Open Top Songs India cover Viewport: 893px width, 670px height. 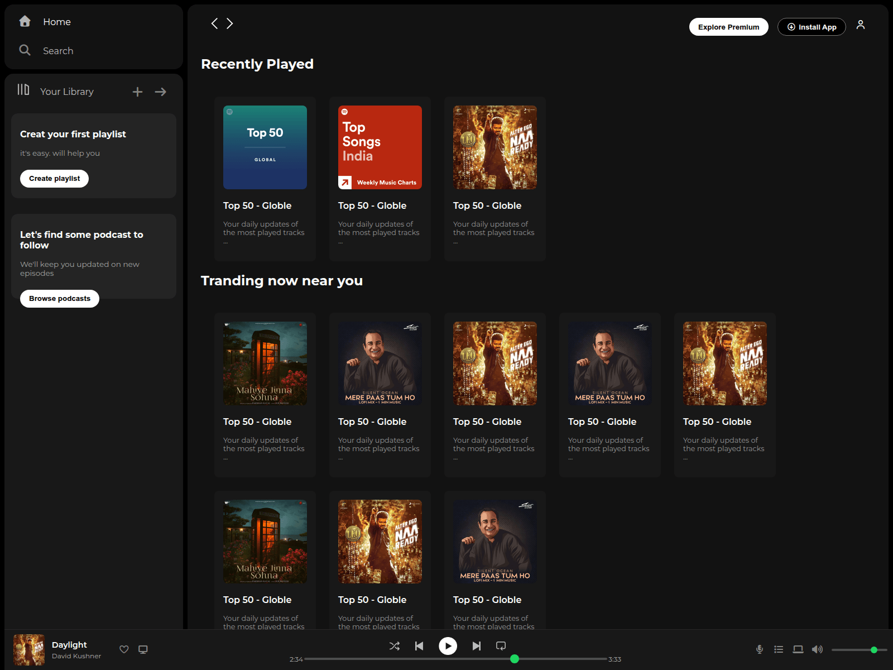[380, 147]
